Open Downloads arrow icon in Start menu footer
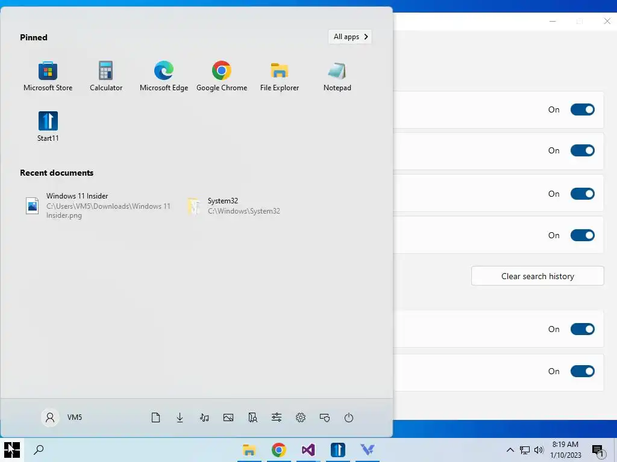617x462 pixels. (180, 417)
